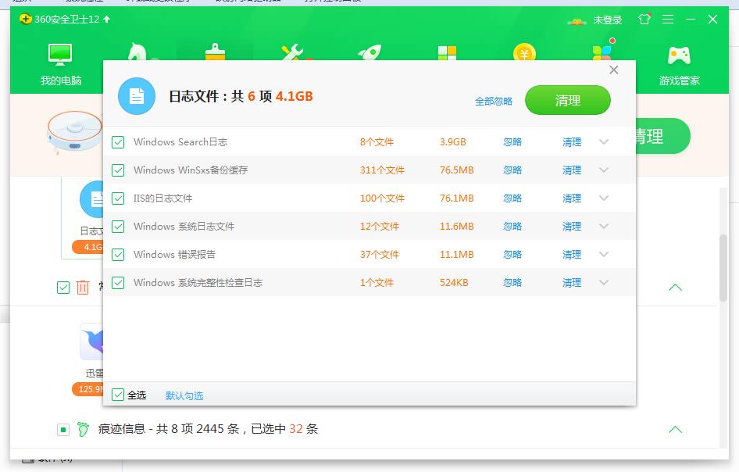Collapse the section beside the trash icon
739x472 pixels.
(675, 287)
